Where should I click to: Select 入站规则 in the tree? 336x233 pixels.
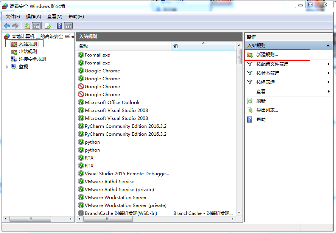tap(28, 44)
